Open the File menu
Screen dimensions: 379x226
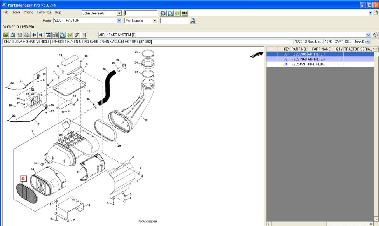coord(6,12)
